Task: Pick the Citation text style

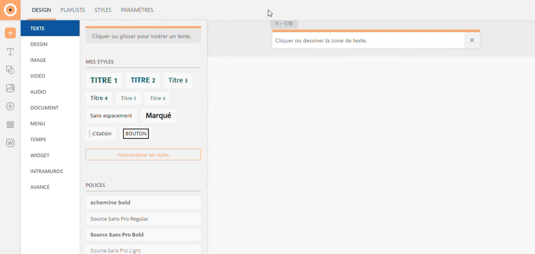Action: (x=102, y=134)
